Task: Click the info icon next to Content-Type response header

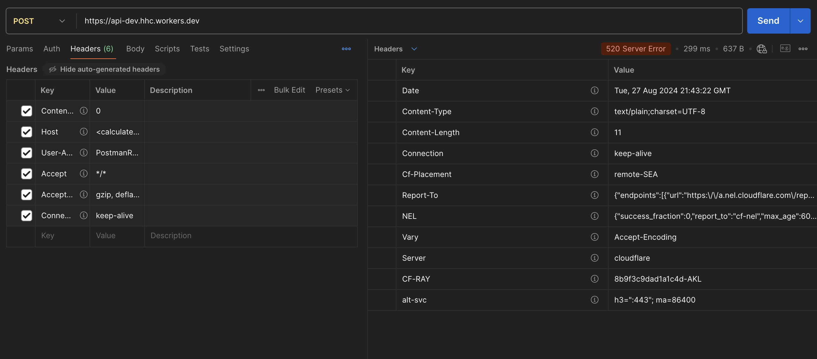Action: 594,111
